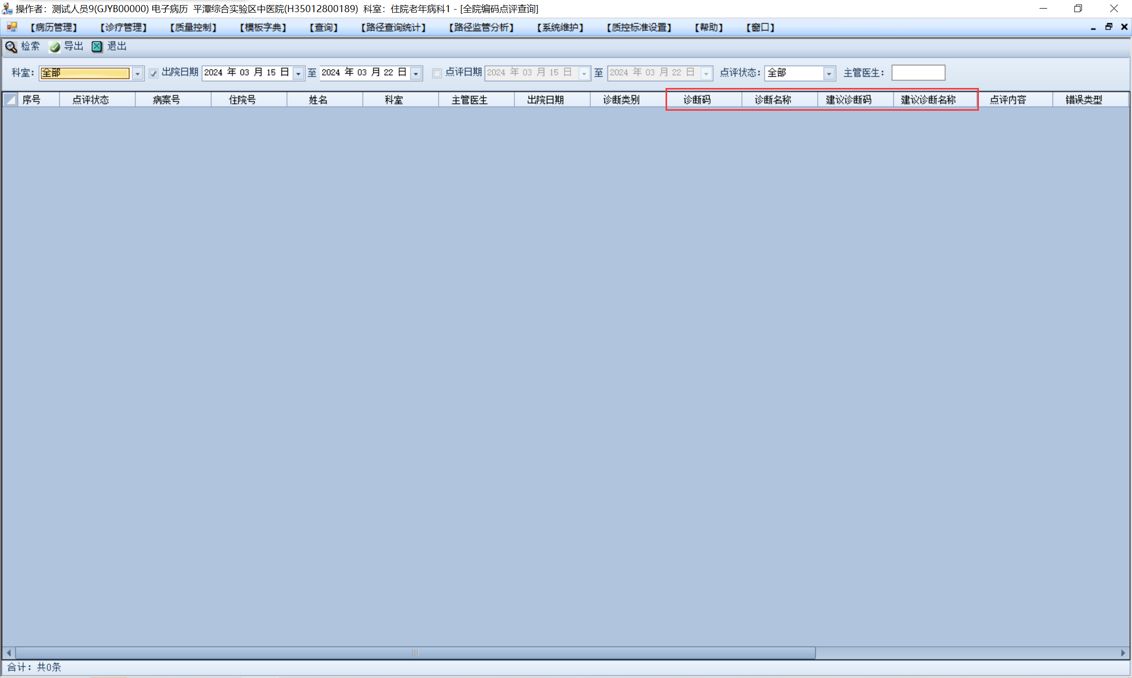This screenshot has height=678, width=1132.
Task: Click the inner window restore icon
Action: 1109,27
